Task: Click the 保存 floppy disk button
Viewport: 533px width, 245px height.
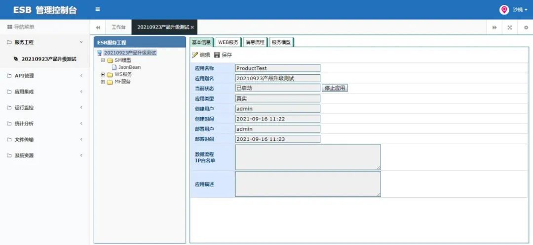Action: 223,55
